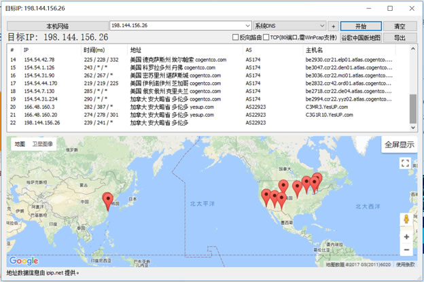Toggle the TCP (80端口) checkbox
This screenshot has width=424, height=282.
click(x=267, y=37)
